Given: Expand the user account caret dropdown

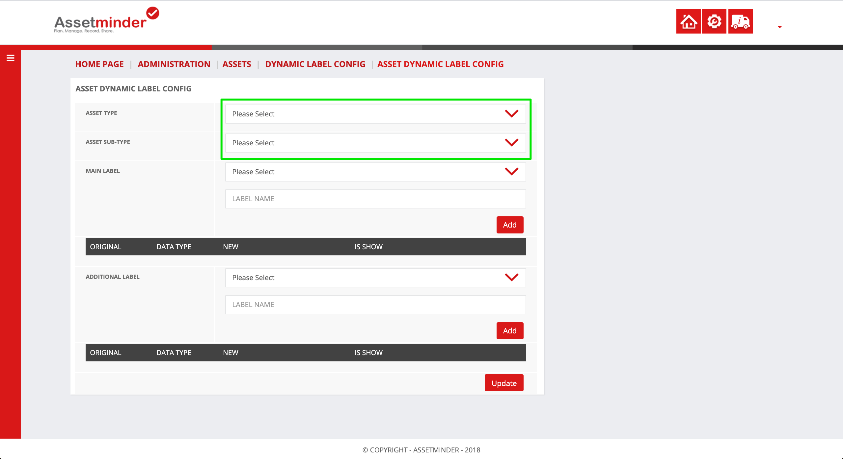Looking at the screenshot, I should (779, 27).
